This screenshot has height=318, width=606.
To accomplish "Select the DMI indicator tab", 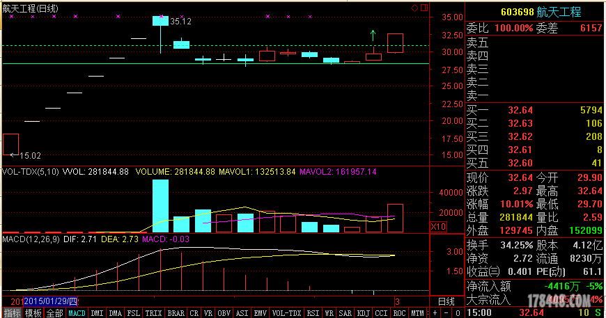I will (x=97, y=313).
